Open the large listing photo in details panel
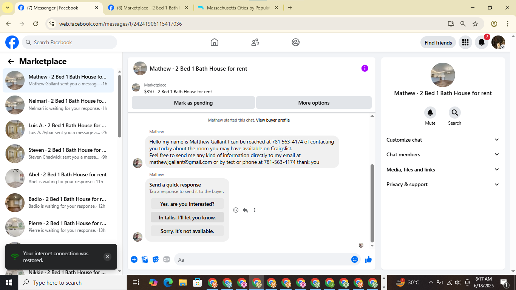Viewport: 516px width, 290px height. (443, 75)
